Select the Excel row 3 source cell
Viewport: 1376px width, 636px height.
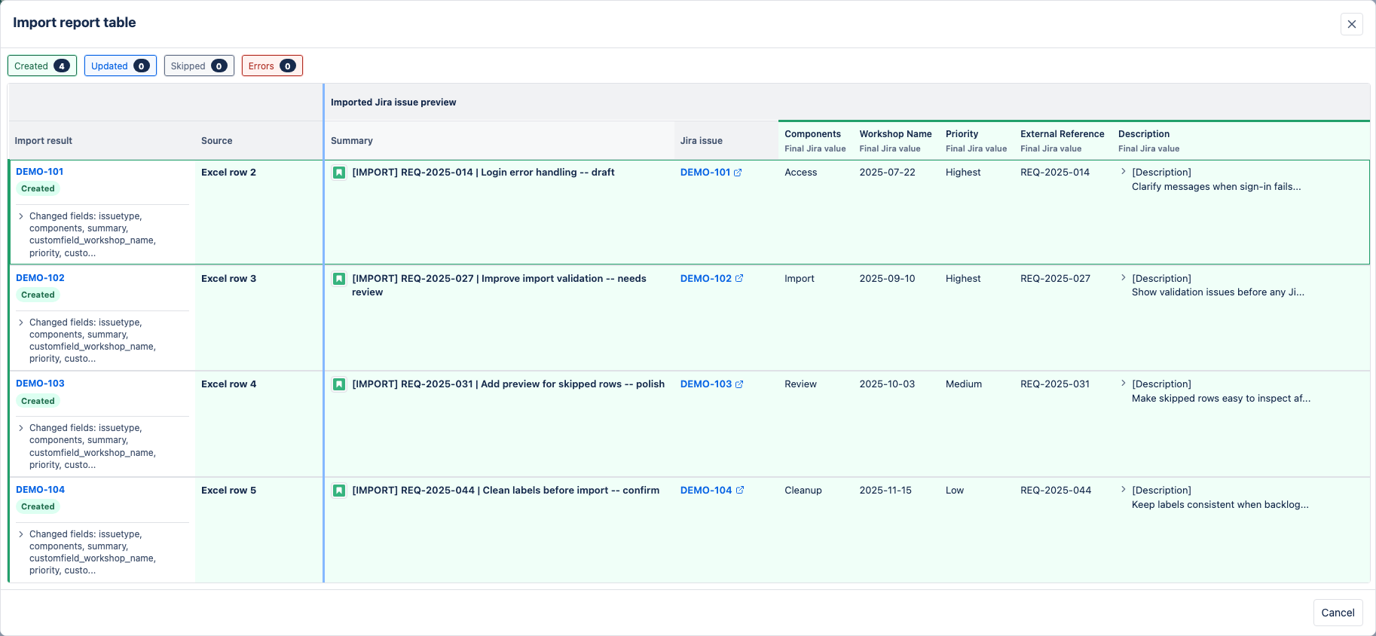(x=259, y=317)
